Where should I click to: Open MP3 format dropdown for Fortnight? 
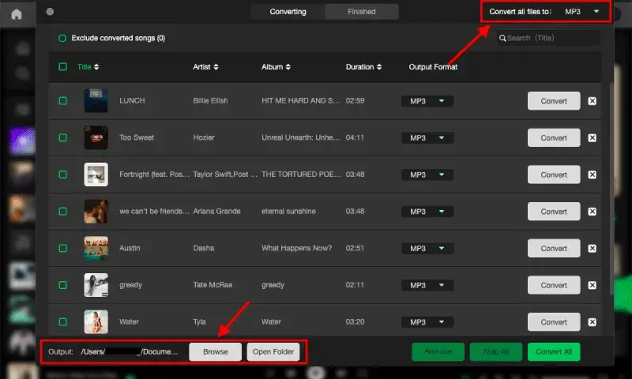[427, 174]
